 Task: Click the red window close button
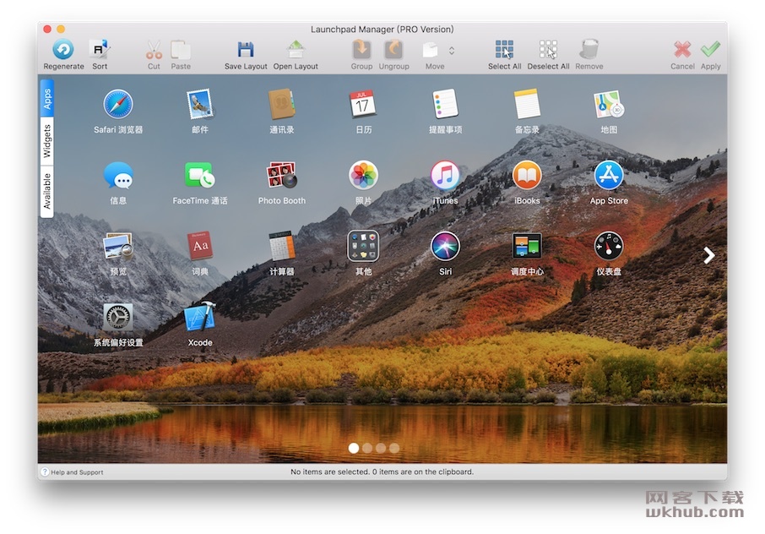pyautogui.click(x=47, y=29)
